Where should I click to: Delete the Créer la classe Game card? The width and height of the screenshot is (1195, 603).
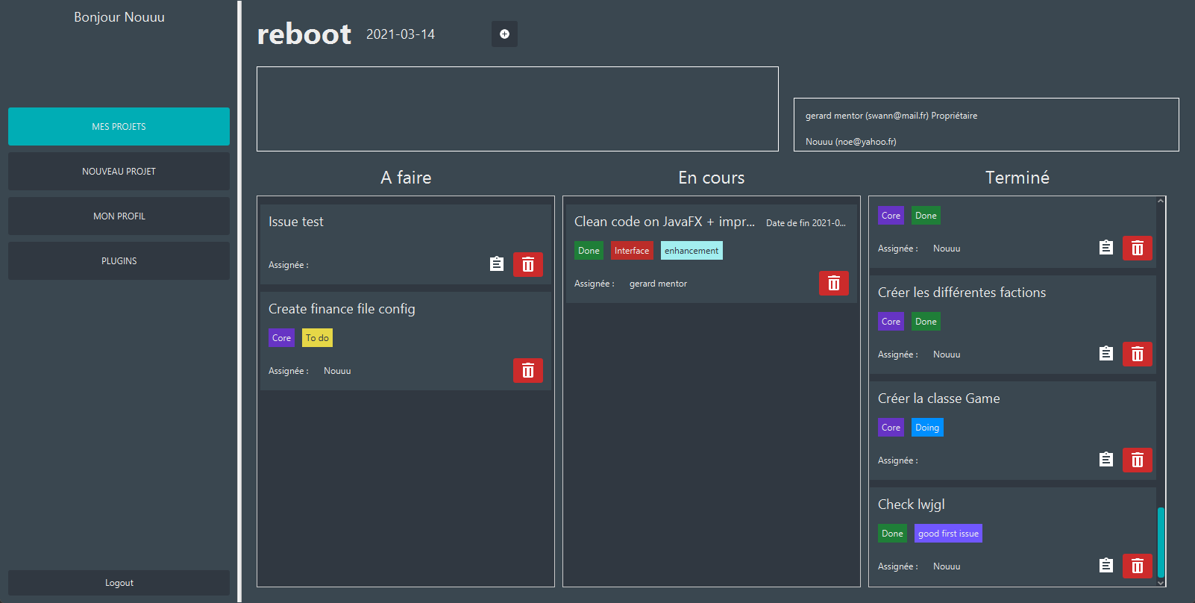coord(1138,460)
